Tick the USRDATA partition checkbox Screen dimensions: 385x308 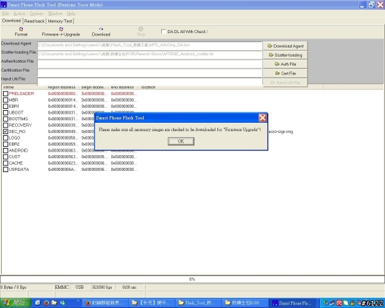(5, 170)
